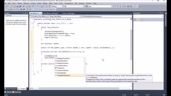
Task: Open the Debug configuration dropdown
Action: point(62,6)
